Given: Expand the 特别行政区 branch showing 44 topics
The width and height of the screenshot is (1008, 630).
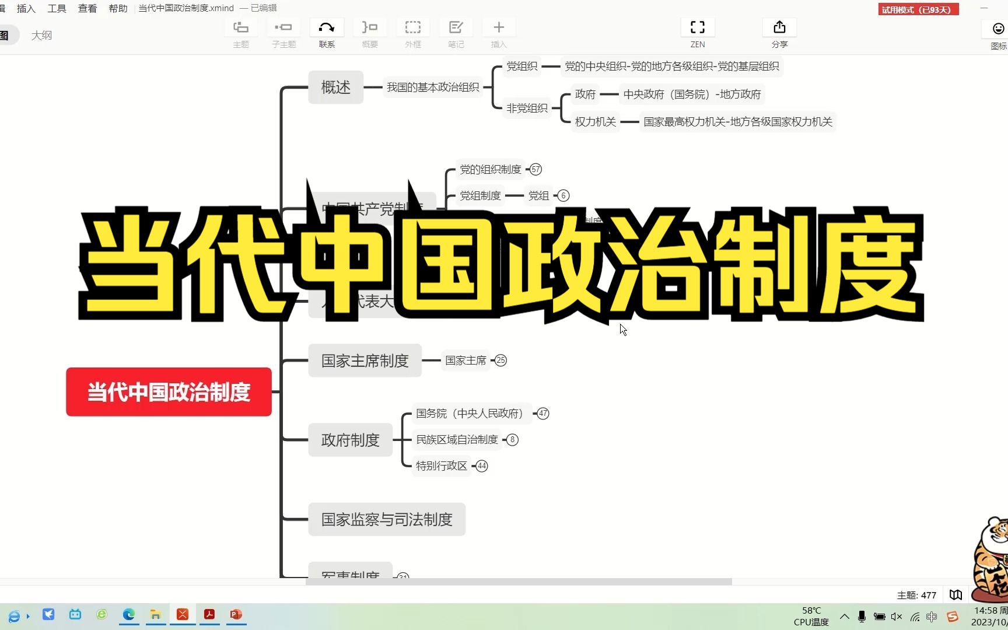Looking at the screenshot, I should [481, 466].
